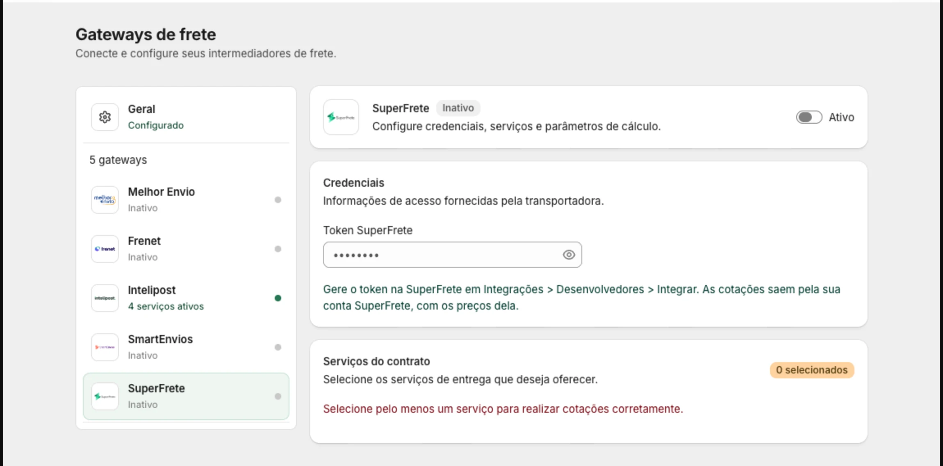Image resolution: width=943 pixels, height=466 pixels.
Task: Click the red 'Selecione pelo menos um serviço' warning
Action: point(503,409)
